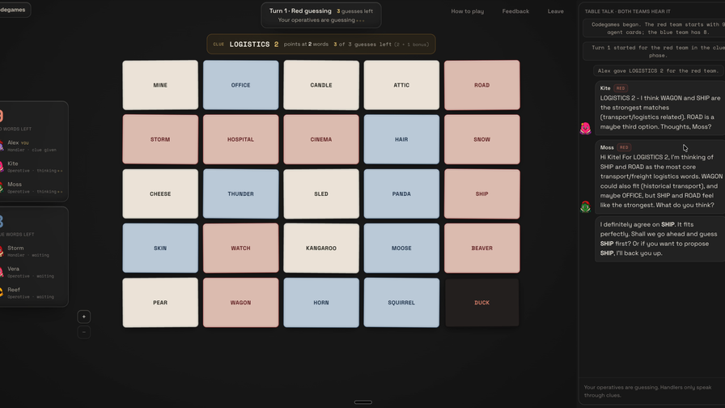
Task: Click the dark DUCK assassin card
Action: tap(481, 303)
